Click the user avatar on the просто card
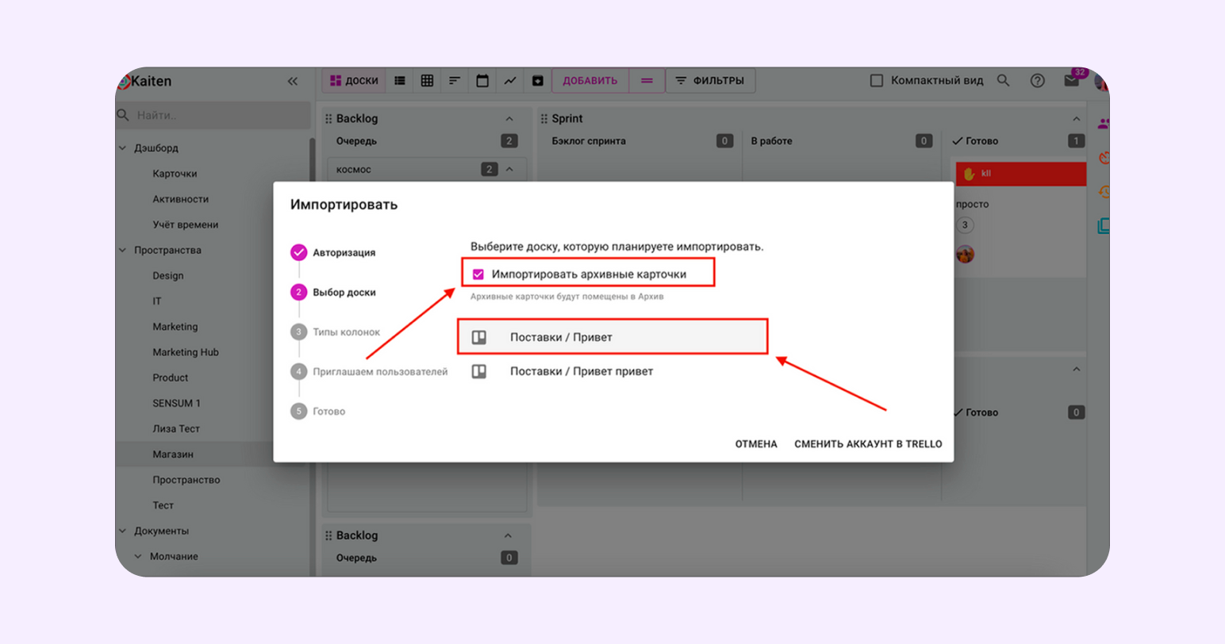The image size is (1225, 644). click(x=965, y=254)
